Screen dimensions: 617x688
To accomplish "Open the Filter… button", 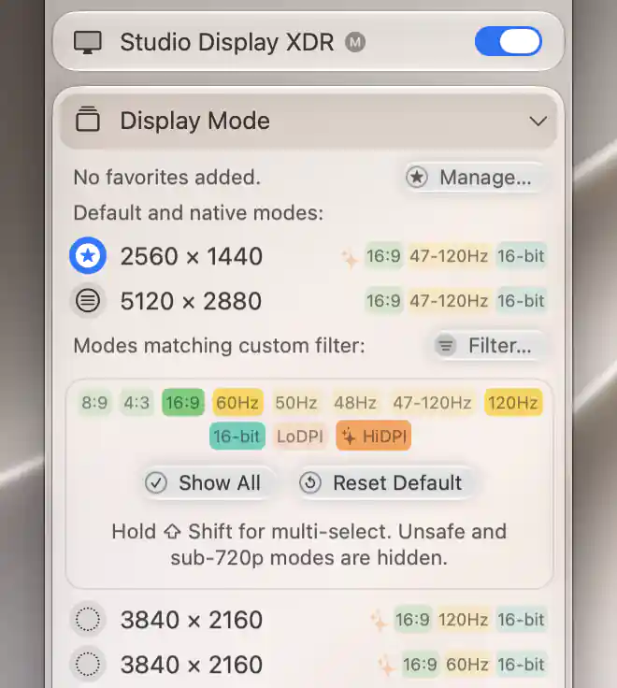I will (x=488, y=346).
